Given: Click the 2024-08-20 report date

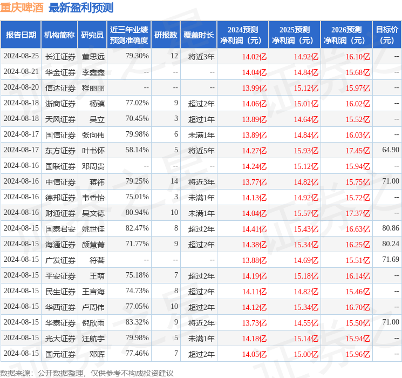Looking at the screenshot, I should [21, 87].
